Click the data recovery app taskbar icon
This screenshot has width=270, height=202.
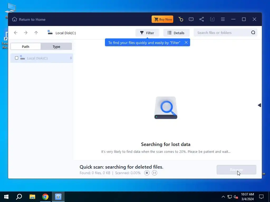(x=58, y=197)
